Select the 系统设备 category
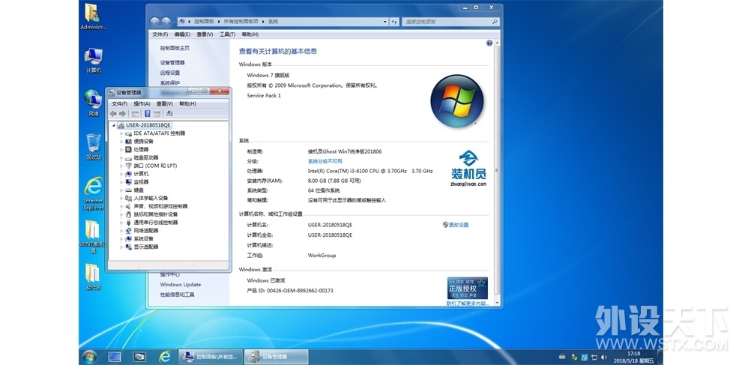The height and width of the screenshot is (365, 742). [x=143, y=238]
